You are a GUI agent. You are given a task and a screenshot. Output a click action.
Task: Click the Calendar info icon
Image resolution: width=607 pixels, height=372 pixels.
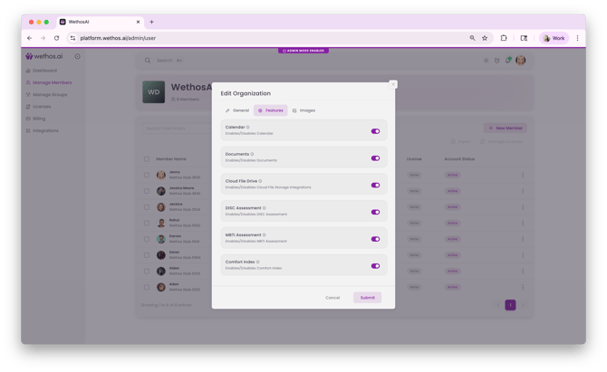click(248, 128)
